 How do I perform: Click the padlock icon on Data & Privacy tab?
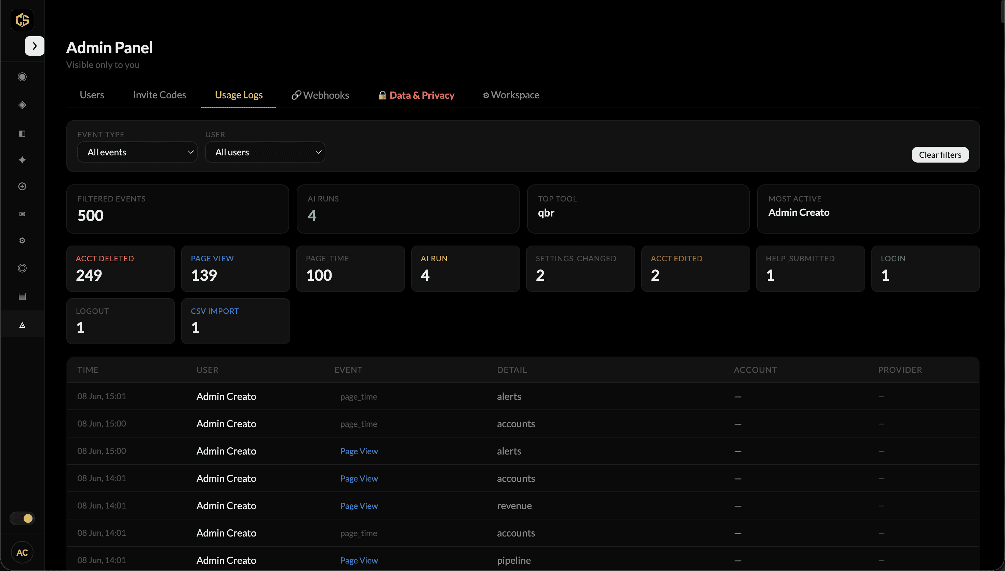382,95
